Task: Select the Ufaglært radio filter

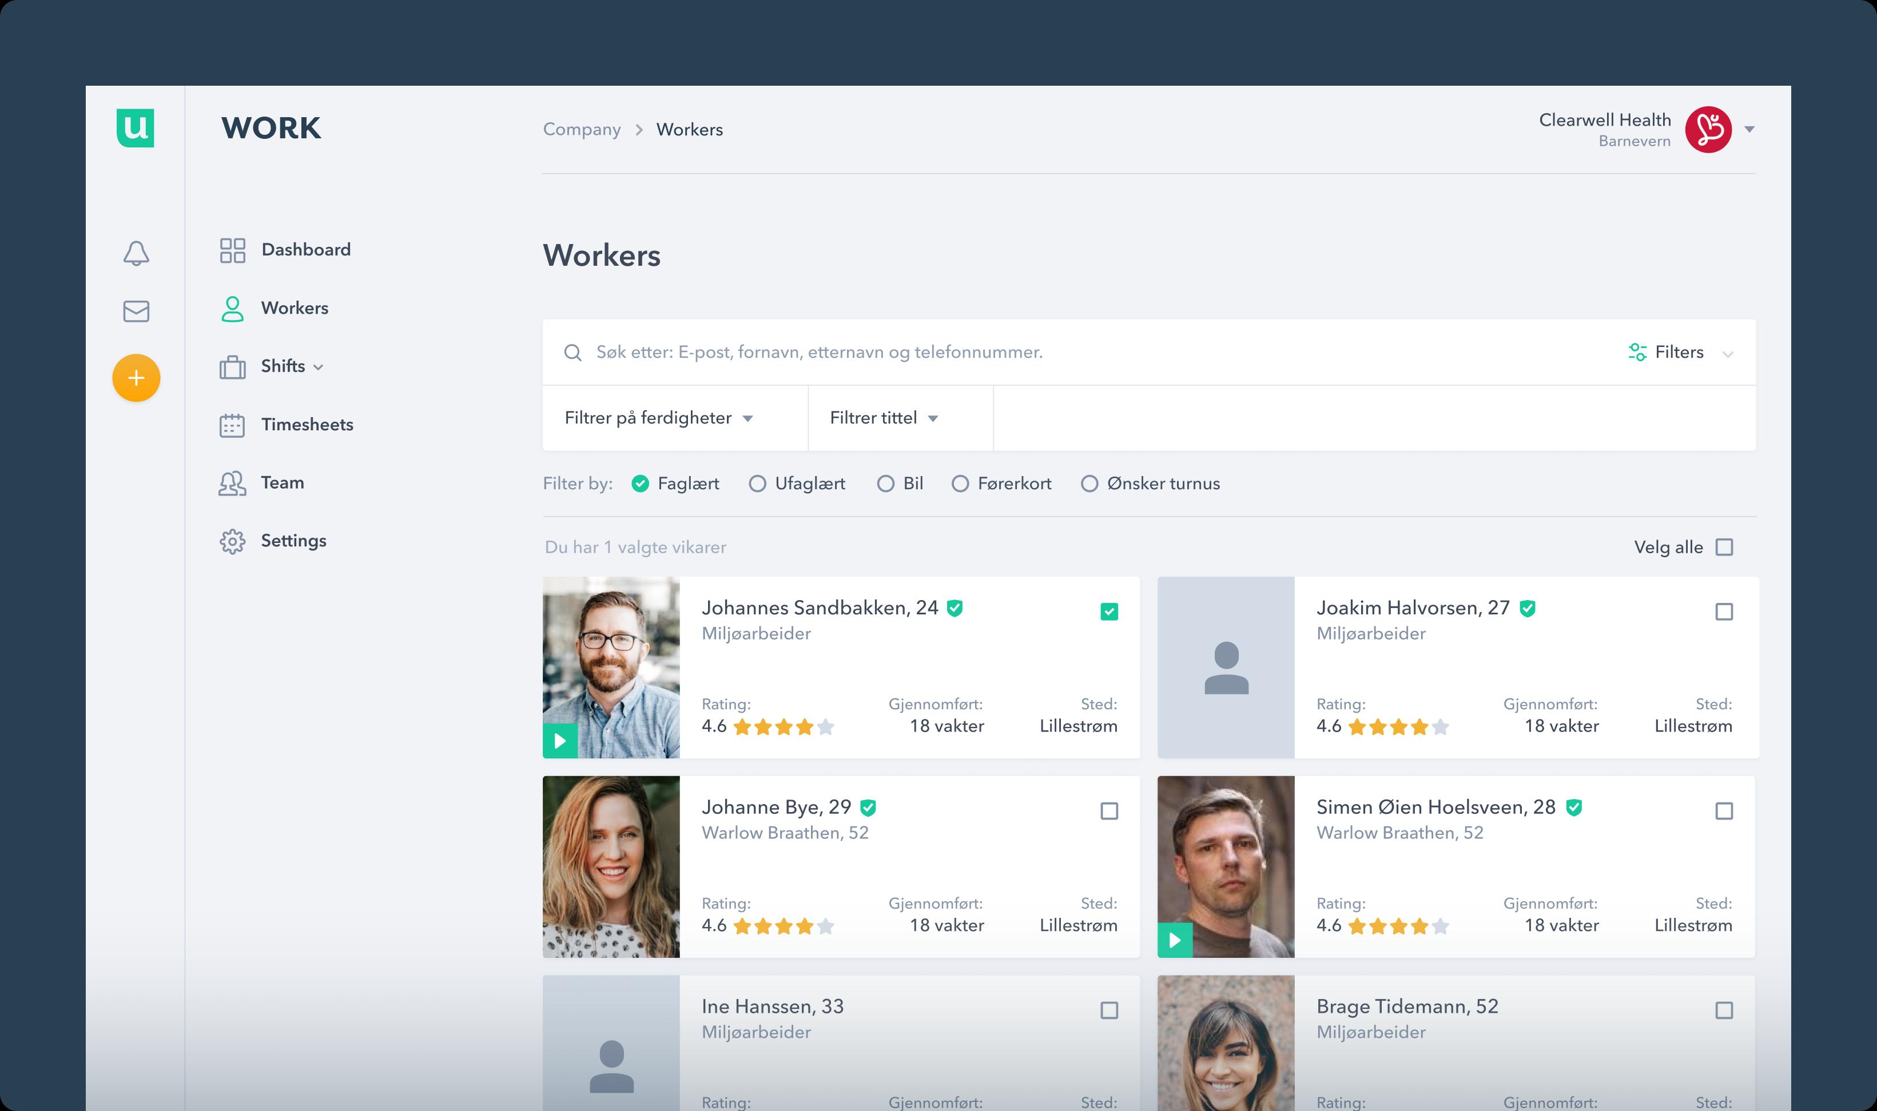Action: pyautogui.click(x=757, y=483)
